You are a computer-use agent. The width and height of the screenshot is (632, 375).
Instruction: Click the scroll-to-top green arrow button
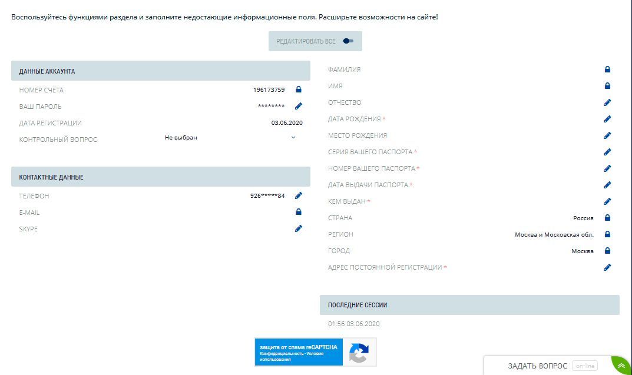coord(621,366)
